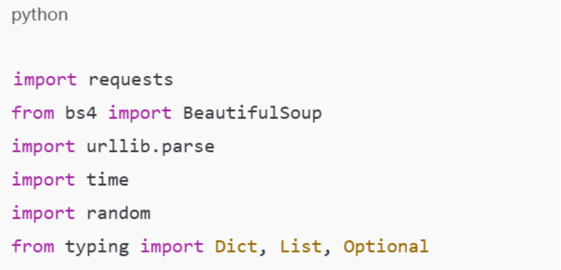Click on the time module name

107,180
